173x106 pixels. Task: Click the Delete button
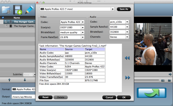coord(61,97)
